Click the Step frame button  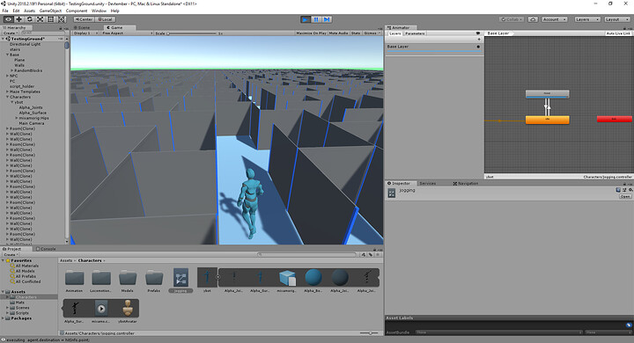[327, 19]
